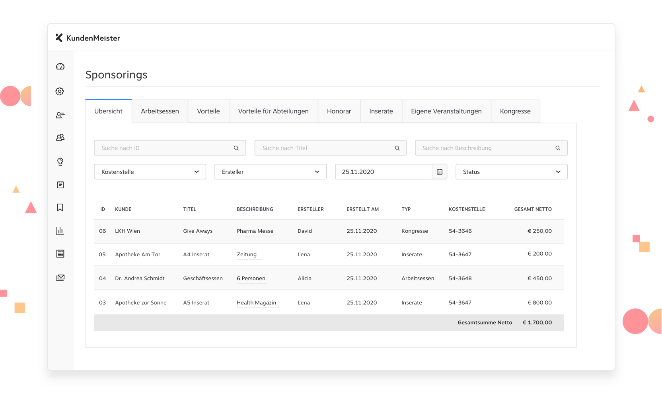Viewport: 662px width, 394px height.
Task: Click the search magnifier in ID field
Action: tap(236, 148)
